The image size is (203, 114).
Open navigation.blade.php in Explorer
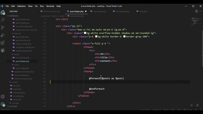25,47
